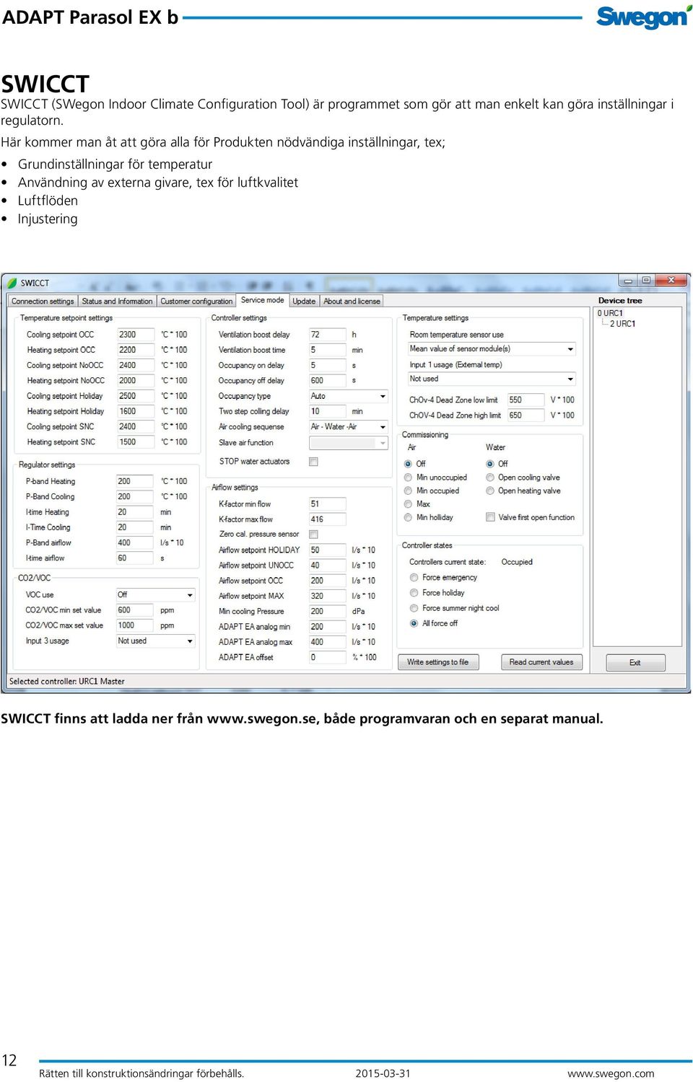Edit the P-band Heating field
This screenshot has height=1082, width=693.
(x=134, y=481)
